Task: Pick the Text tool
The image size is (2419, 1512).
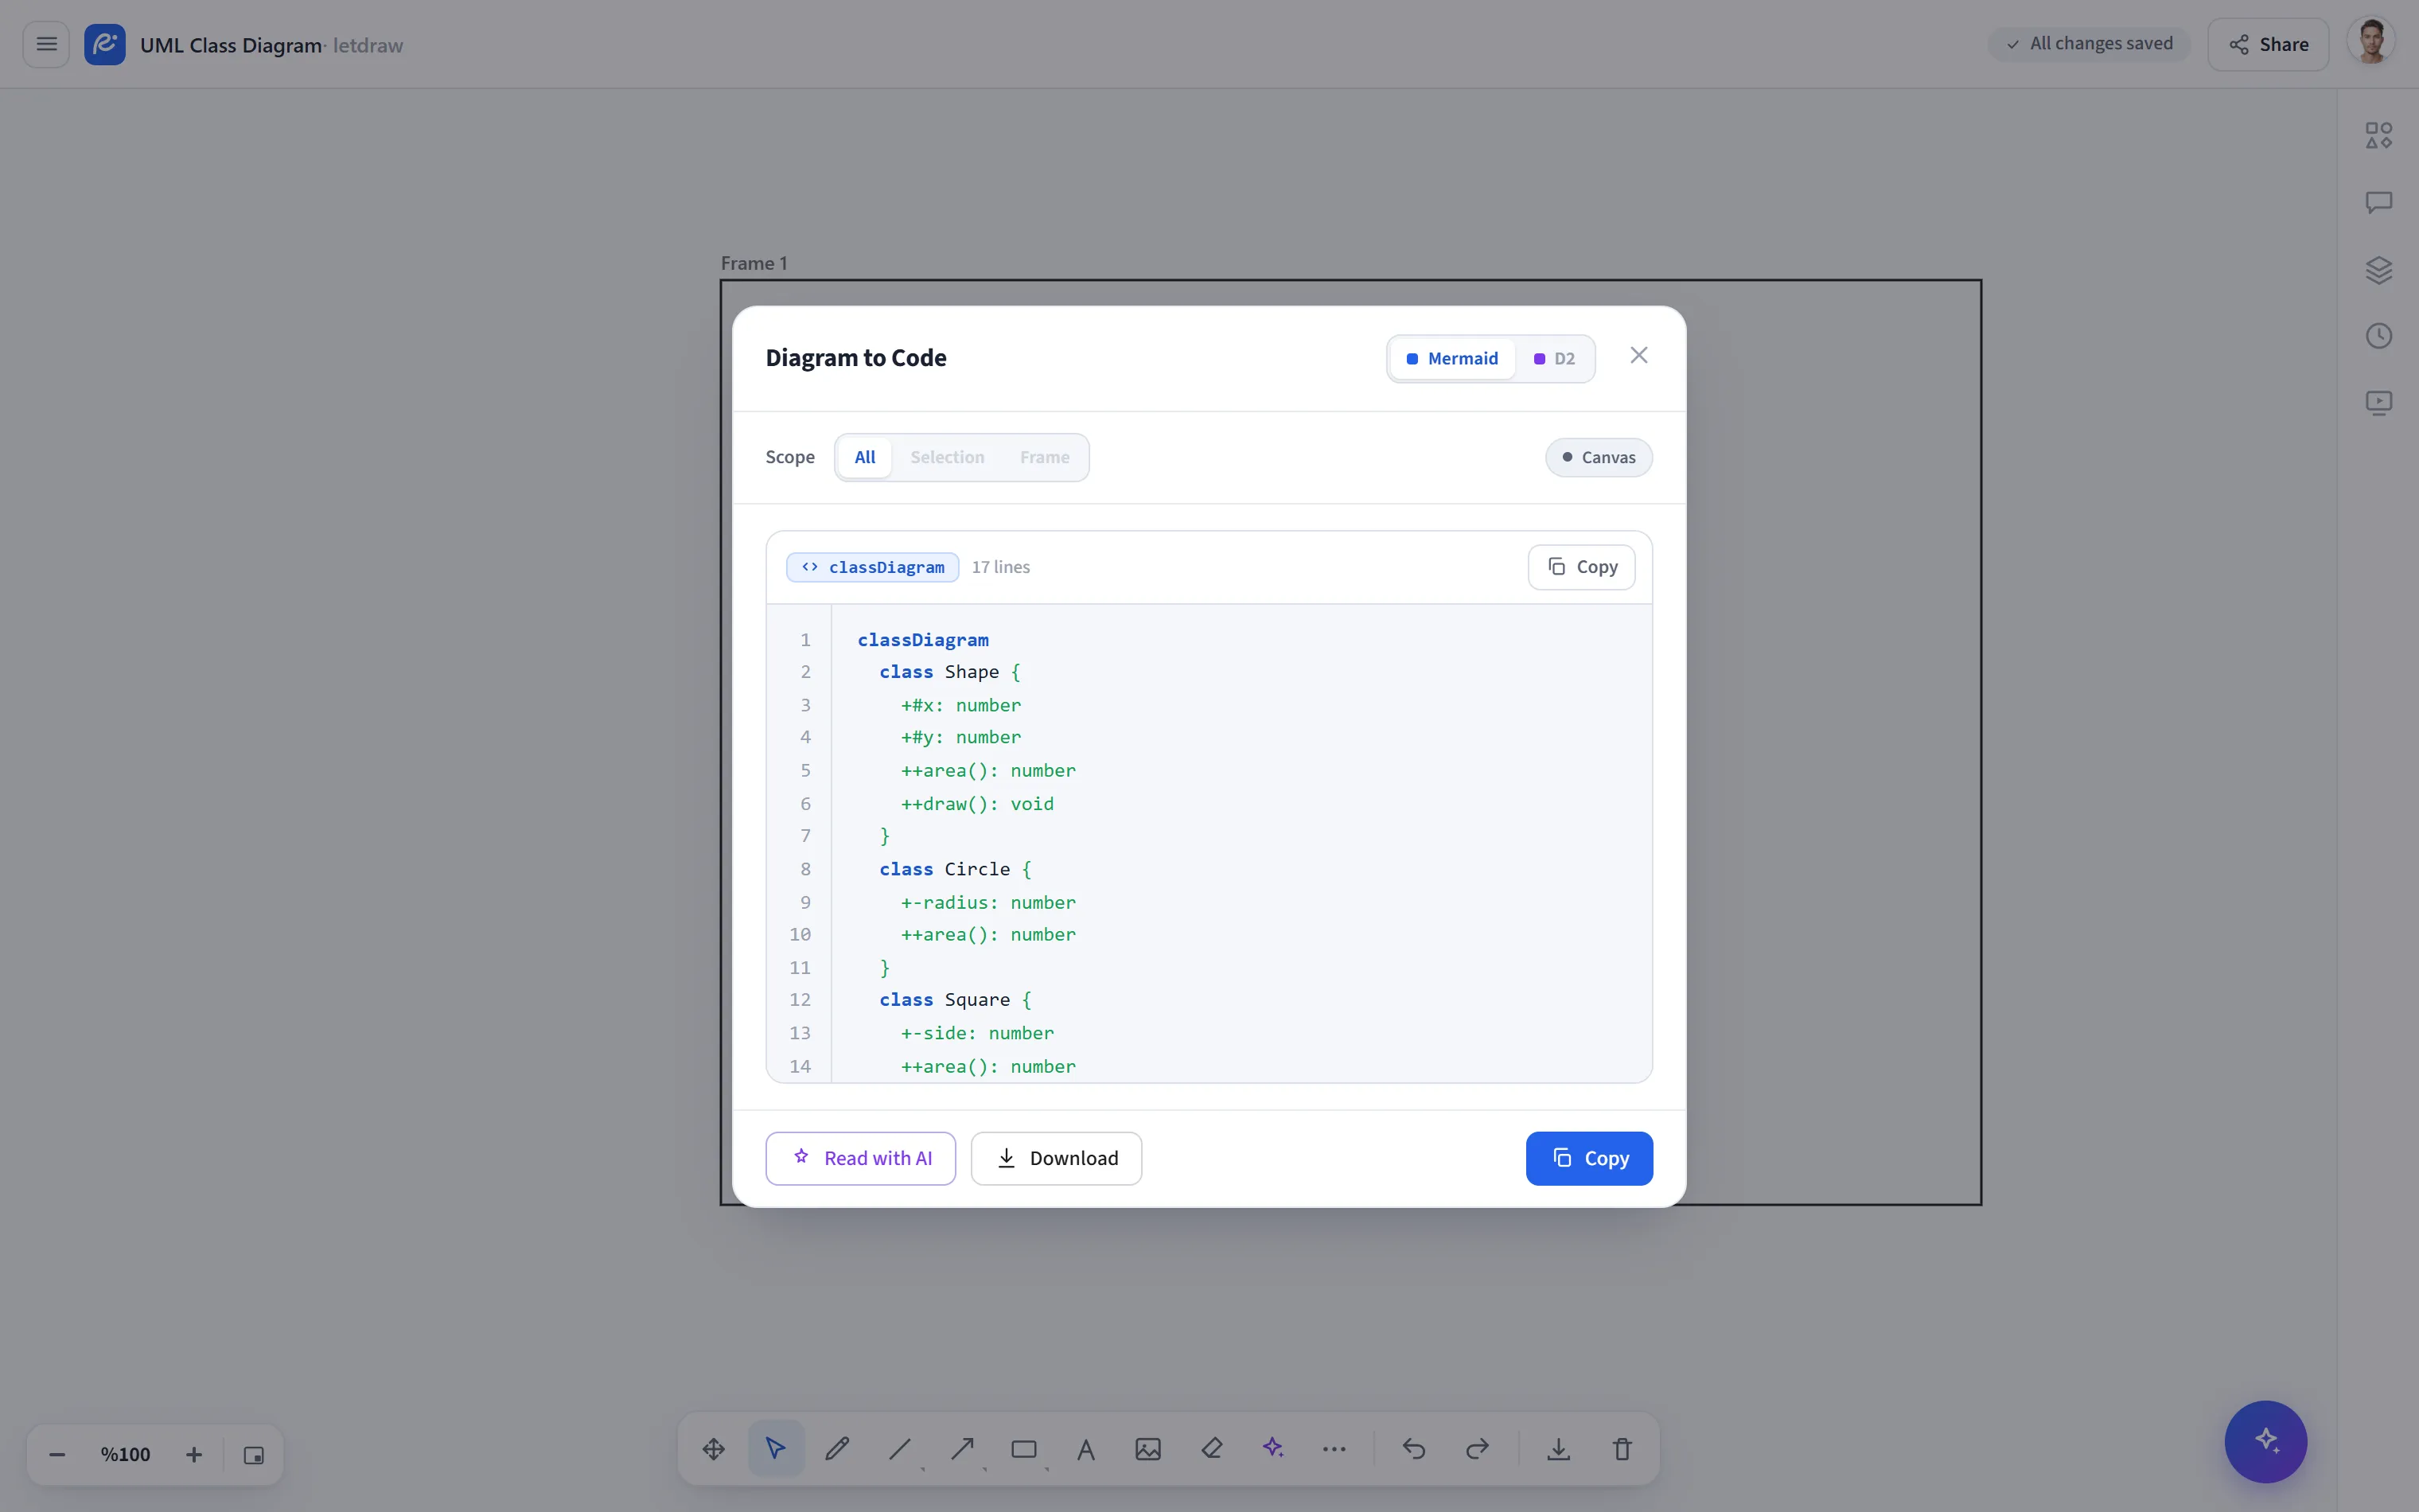Action: click(1086, 1448)
